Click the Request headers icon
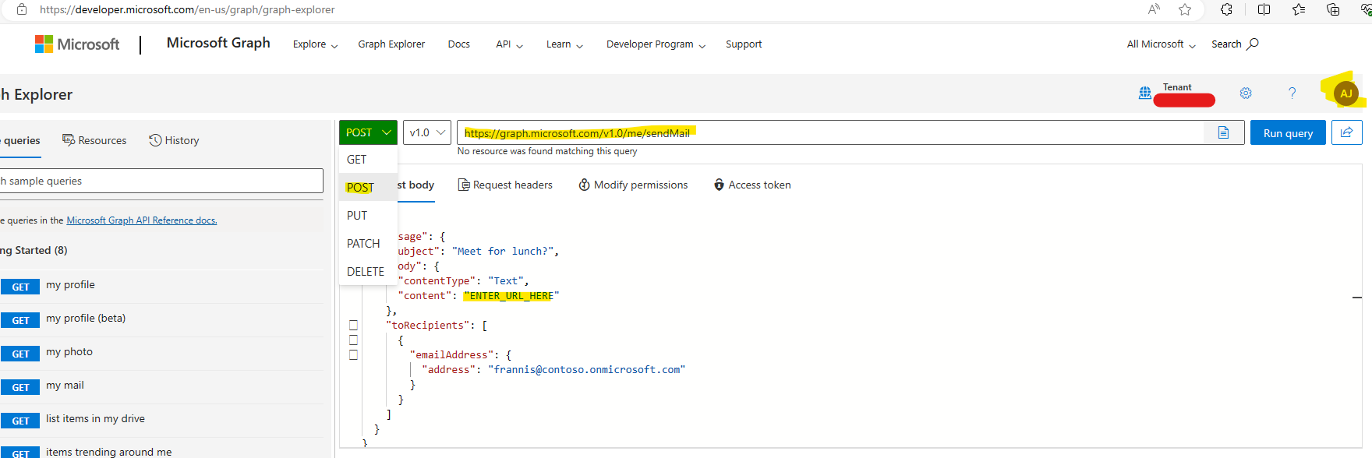 (464, 185)
